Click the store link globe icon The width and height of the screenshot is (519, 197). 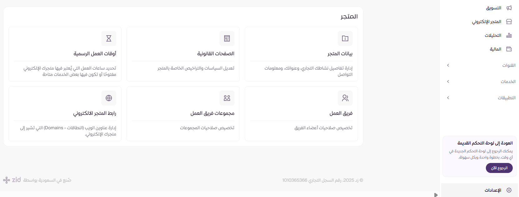[x=109, y=98]
